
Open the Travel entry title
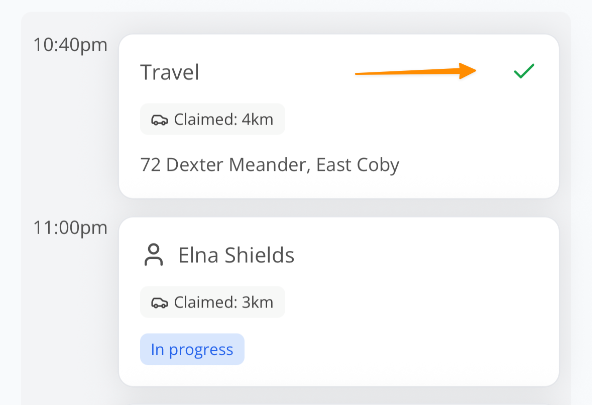(x=169, y=72)
